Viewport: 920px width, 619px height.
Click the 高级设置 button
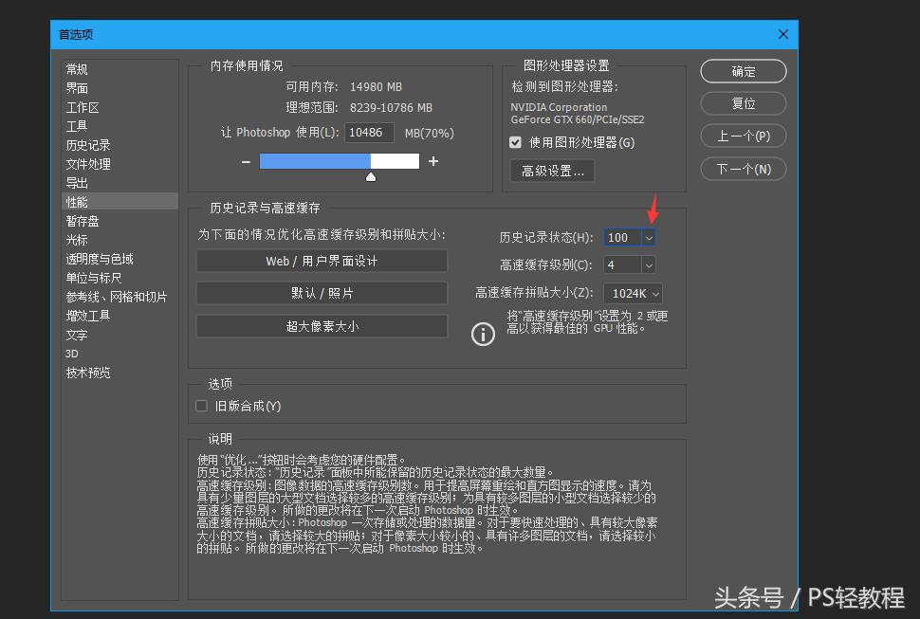(x=551, y=171)
